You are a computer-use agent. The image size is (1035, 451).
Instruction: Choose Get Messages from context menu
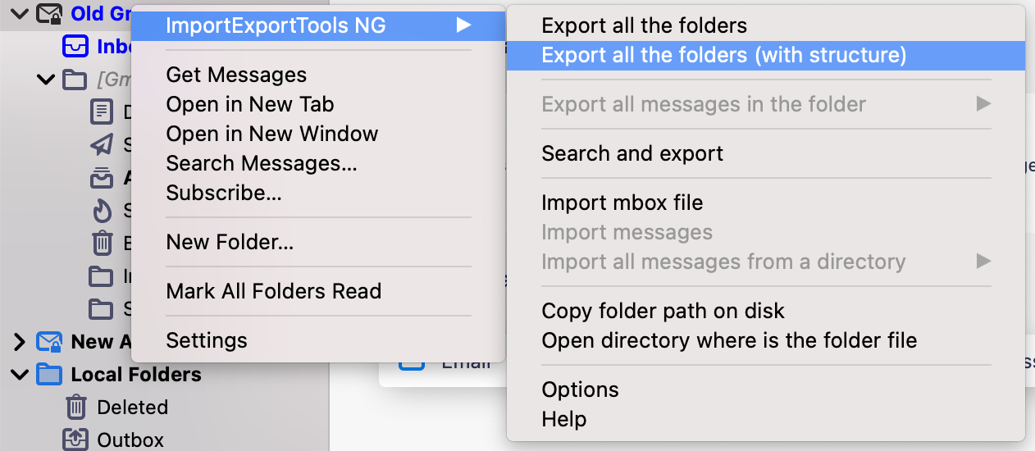pos(236,75)
